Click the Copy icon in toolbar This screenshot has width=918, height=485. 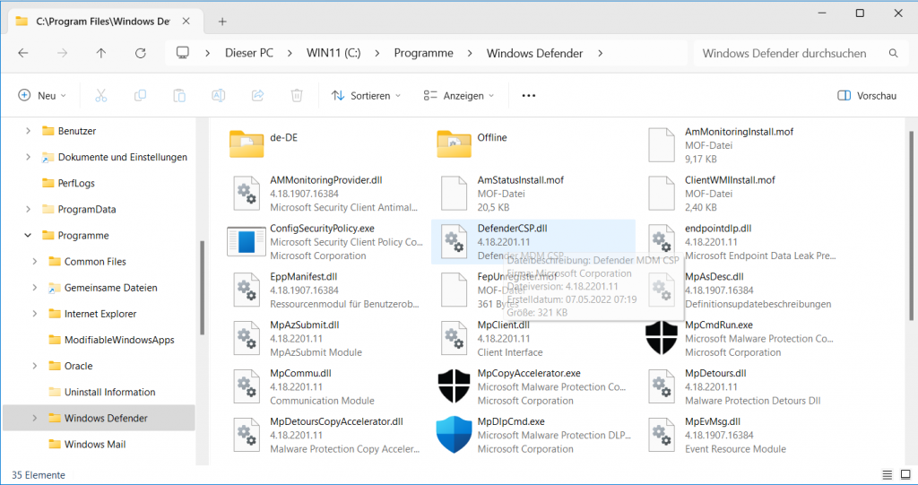[140, 96]
